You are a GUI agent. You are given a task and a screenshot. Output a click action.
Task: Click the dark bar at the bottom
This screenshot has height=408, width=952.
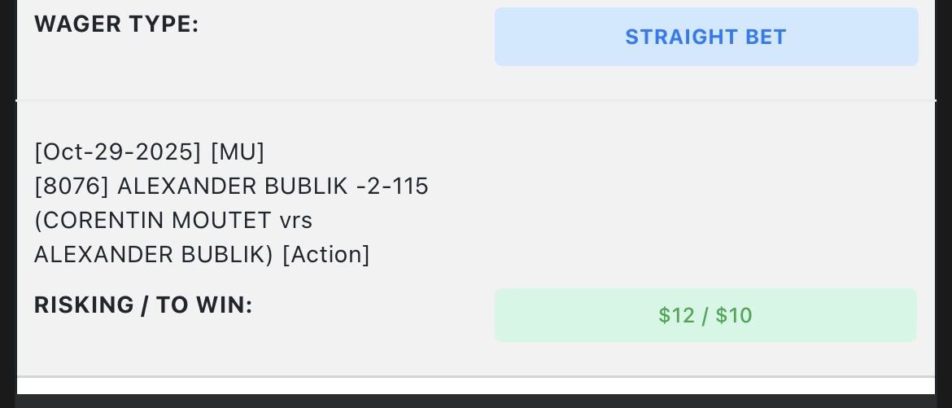click(x=476, y=401)
